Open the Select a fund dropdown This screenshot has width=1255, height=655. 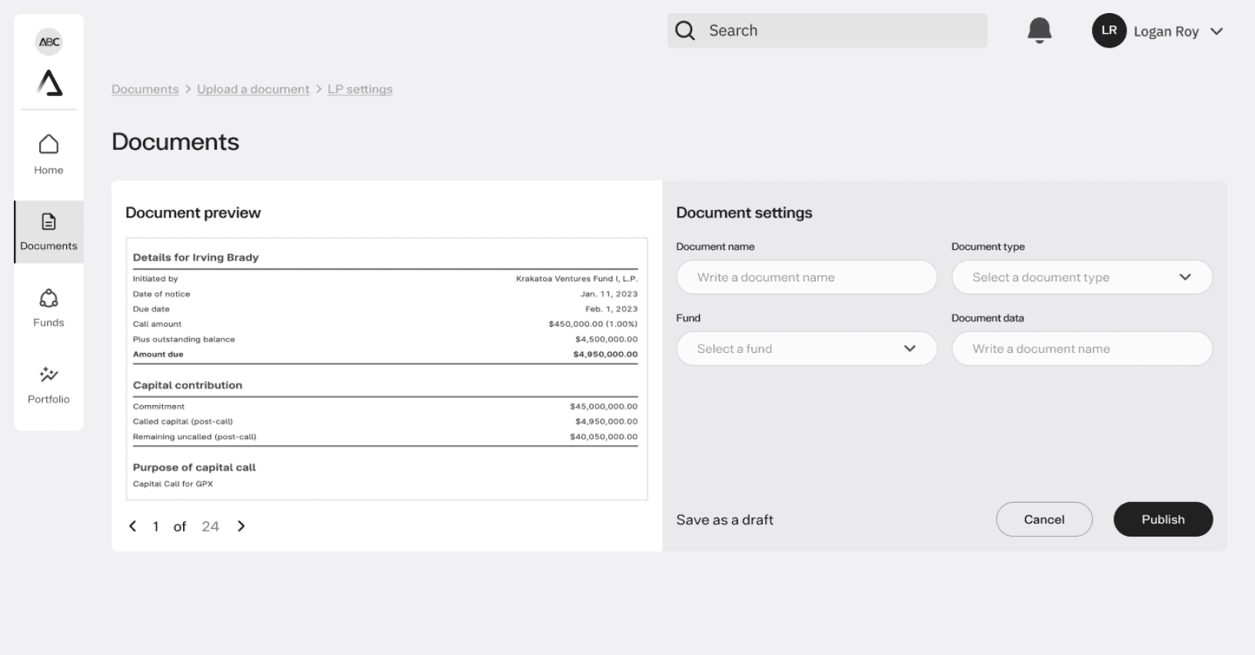tap(807, 348)
